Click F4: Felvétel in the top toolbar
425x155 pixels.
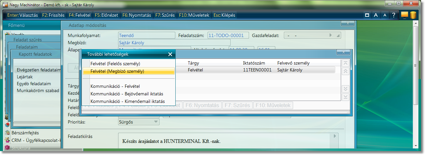point(80,15)
